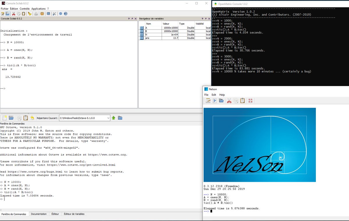The width and height of the screenshot is (349, 221).
Task: Select variable A row in Scilab variable browser
Action: [175, 28]
